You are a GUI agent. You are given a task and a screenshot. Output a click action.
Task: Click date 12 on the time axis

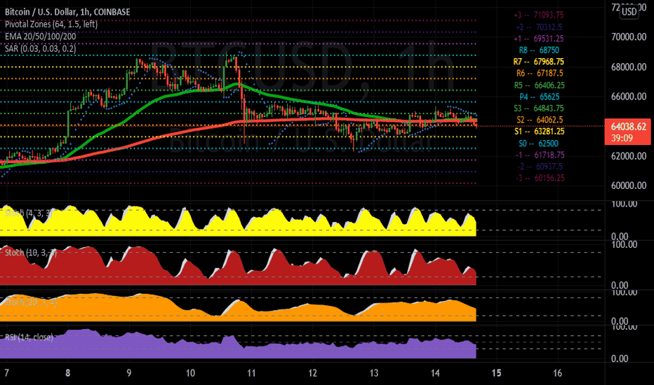coord(312,372)
